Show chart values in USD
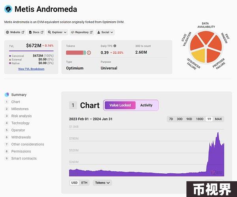The height and width of the screenshot is (197, 237). (74, 183)
